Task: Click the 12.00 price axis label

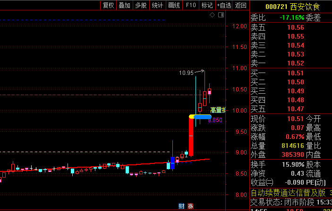Action: [240, 26]
